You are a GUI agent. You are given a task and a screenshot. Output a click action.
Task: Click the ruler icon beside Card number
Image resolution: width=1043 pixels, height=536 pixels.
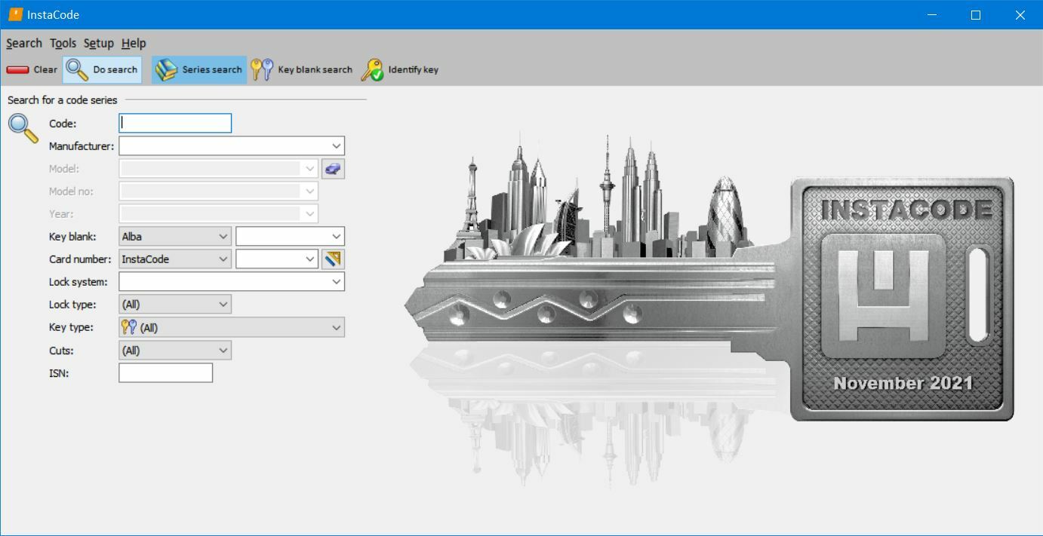pos(333,259)
